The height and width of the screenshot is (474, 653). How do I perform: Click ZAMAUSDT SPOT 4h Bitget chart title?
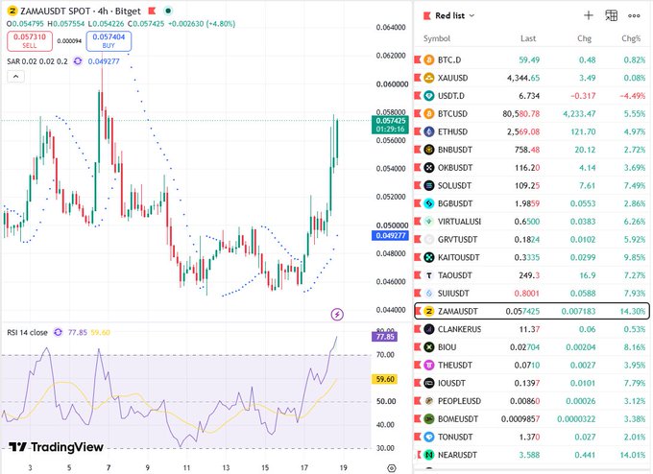(x=81, y=11)
